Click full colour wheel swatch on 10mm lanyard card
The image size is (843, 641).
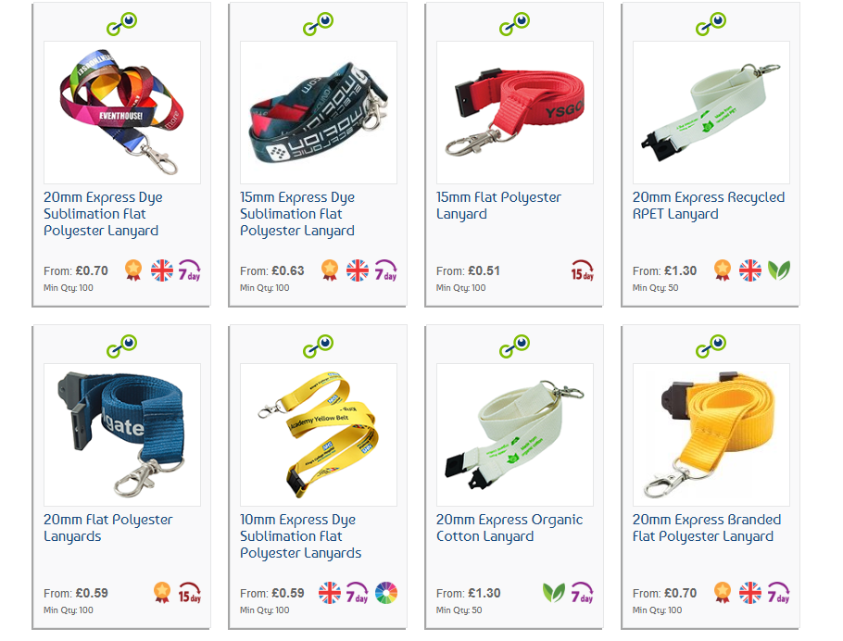(386, 593)
